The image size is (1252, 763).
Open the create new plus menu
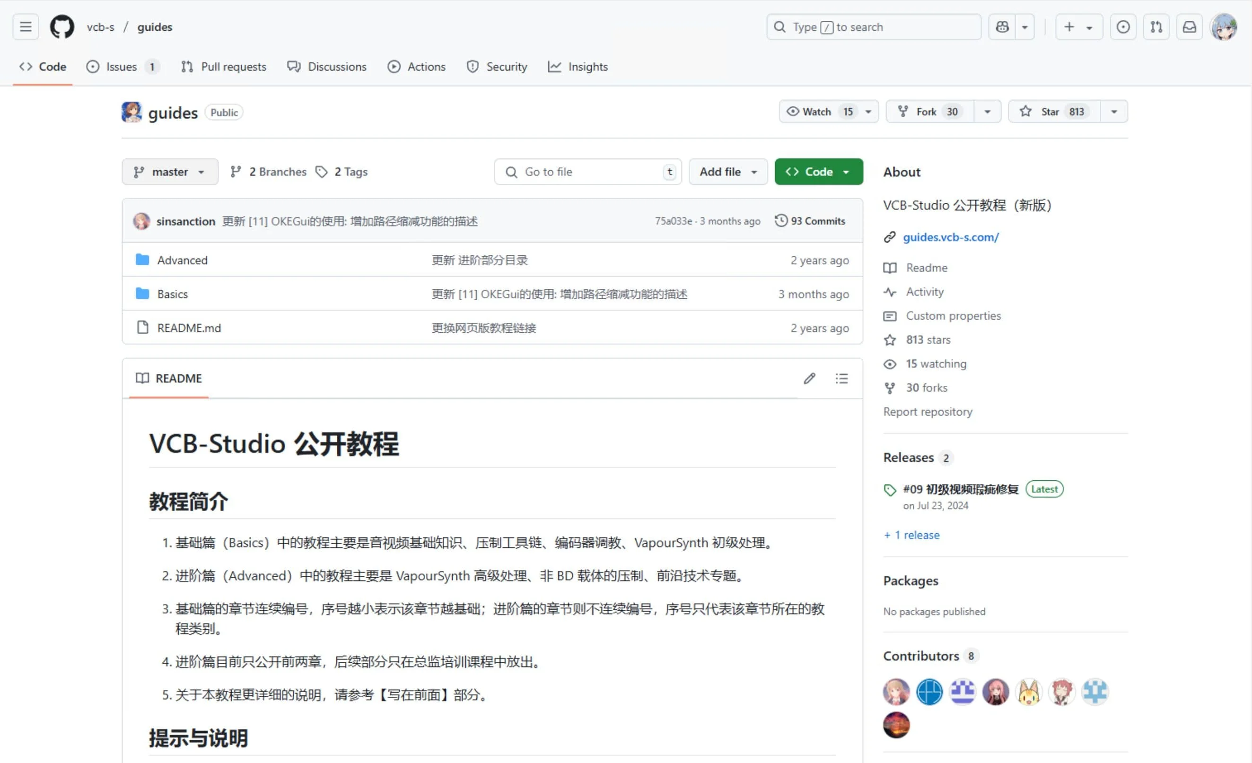pyautogui.click(x=1079, y=27)
